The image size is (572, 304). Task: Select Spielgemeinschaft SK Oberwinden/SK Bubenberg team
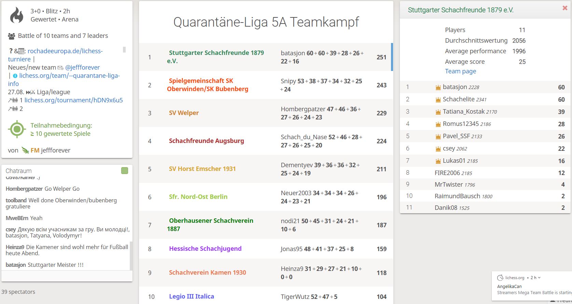tap(208, 85)
